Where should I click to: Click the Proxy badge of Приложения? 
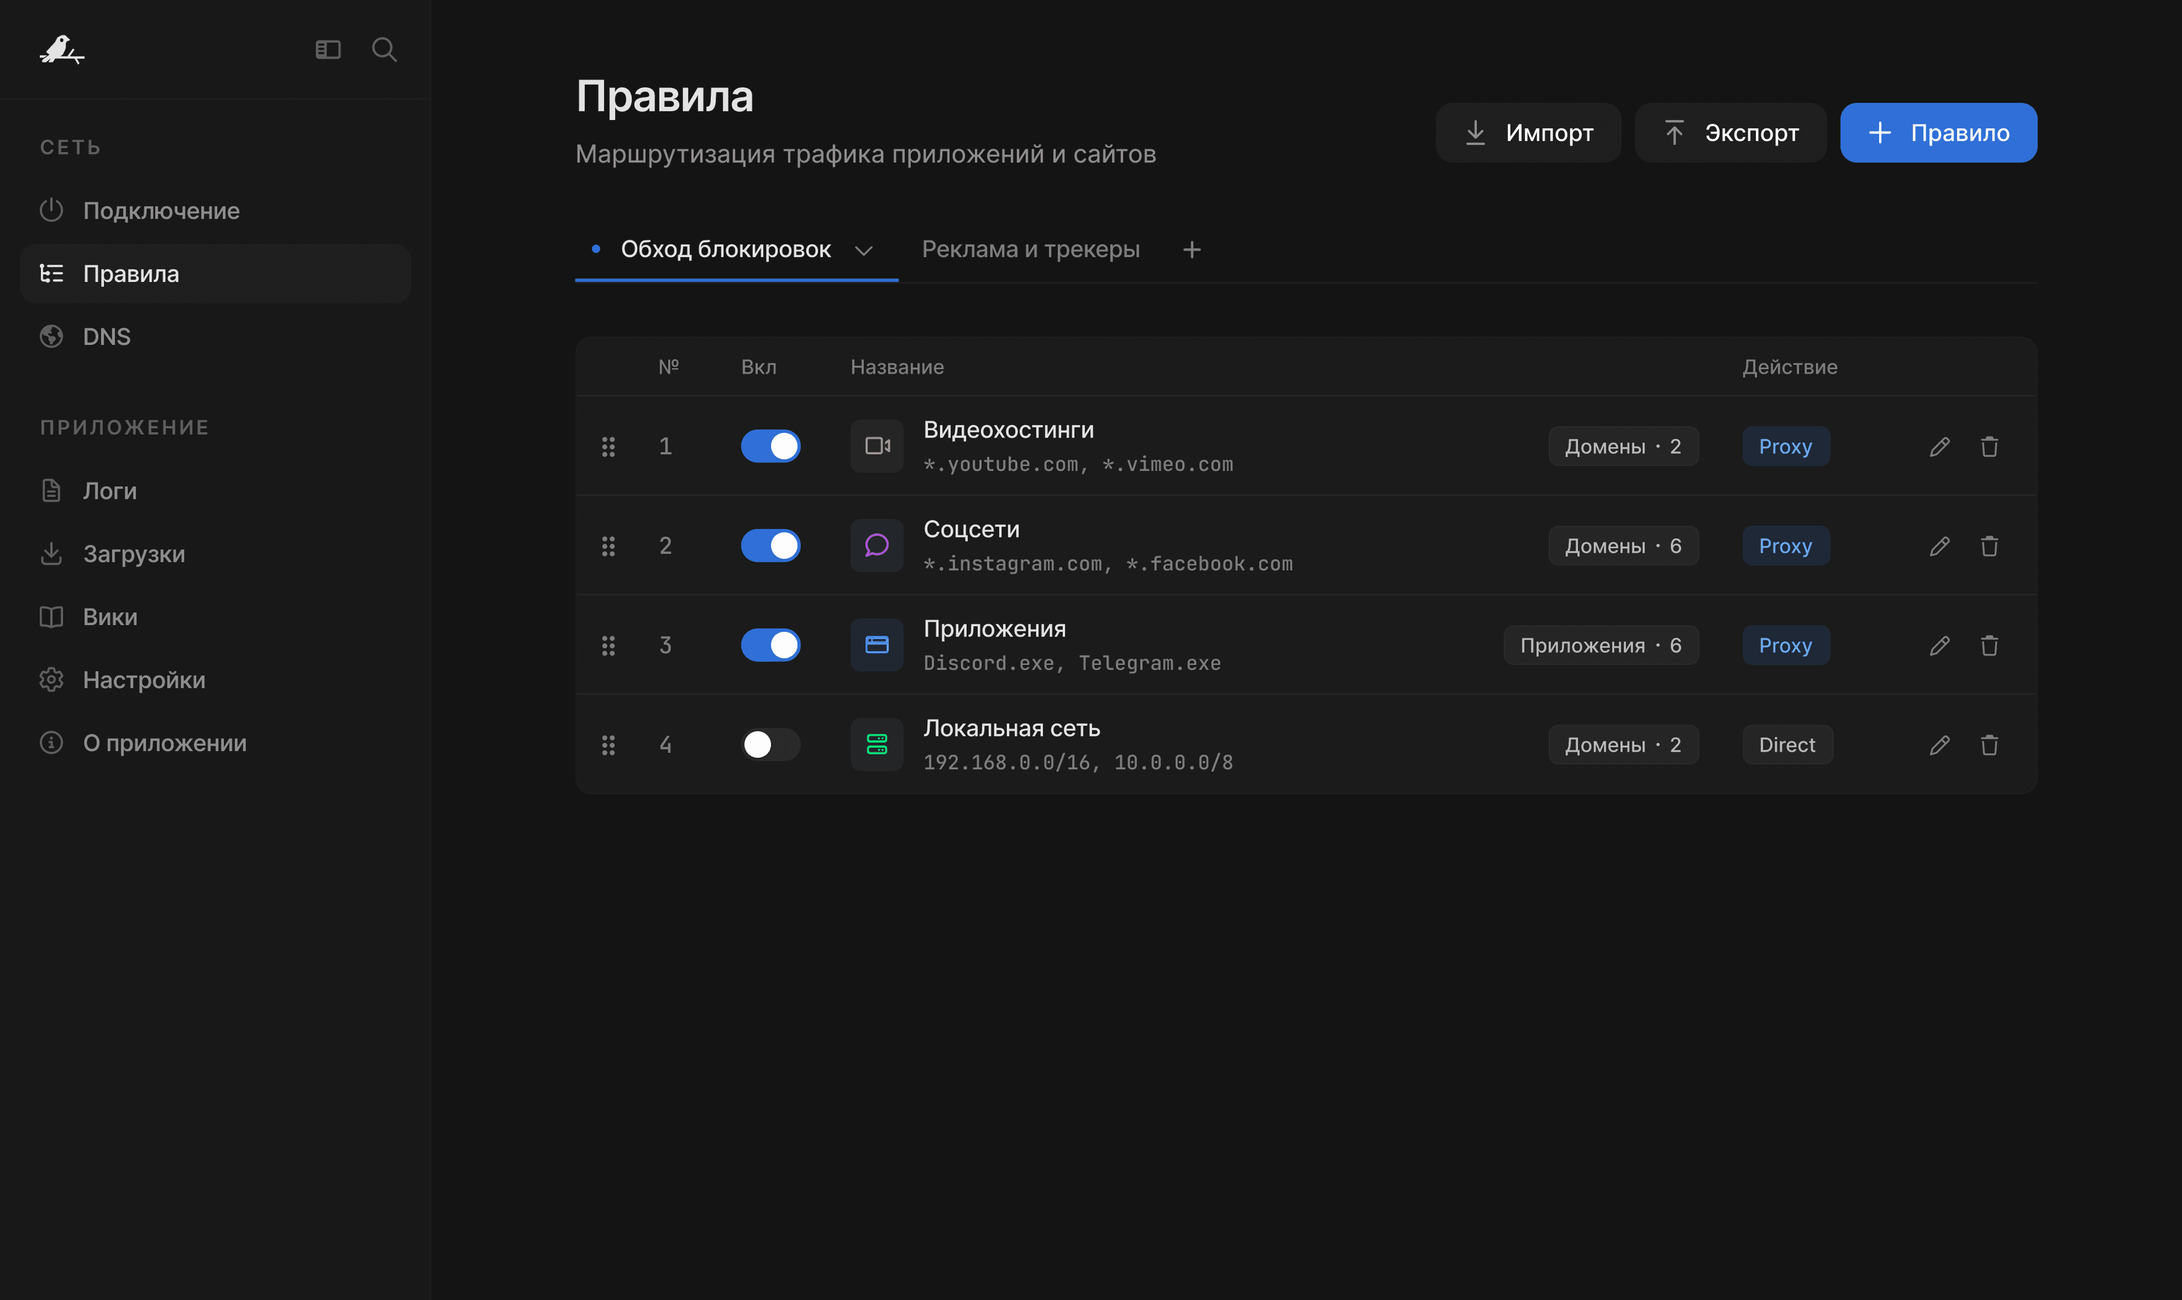(x=1785, y=645)
